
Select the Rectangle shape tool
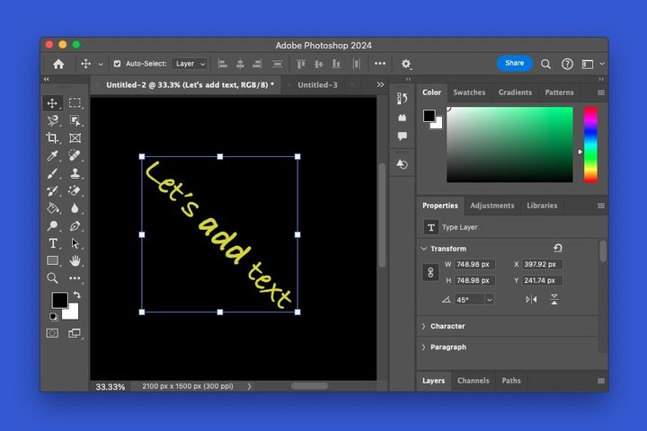[52, 260]
